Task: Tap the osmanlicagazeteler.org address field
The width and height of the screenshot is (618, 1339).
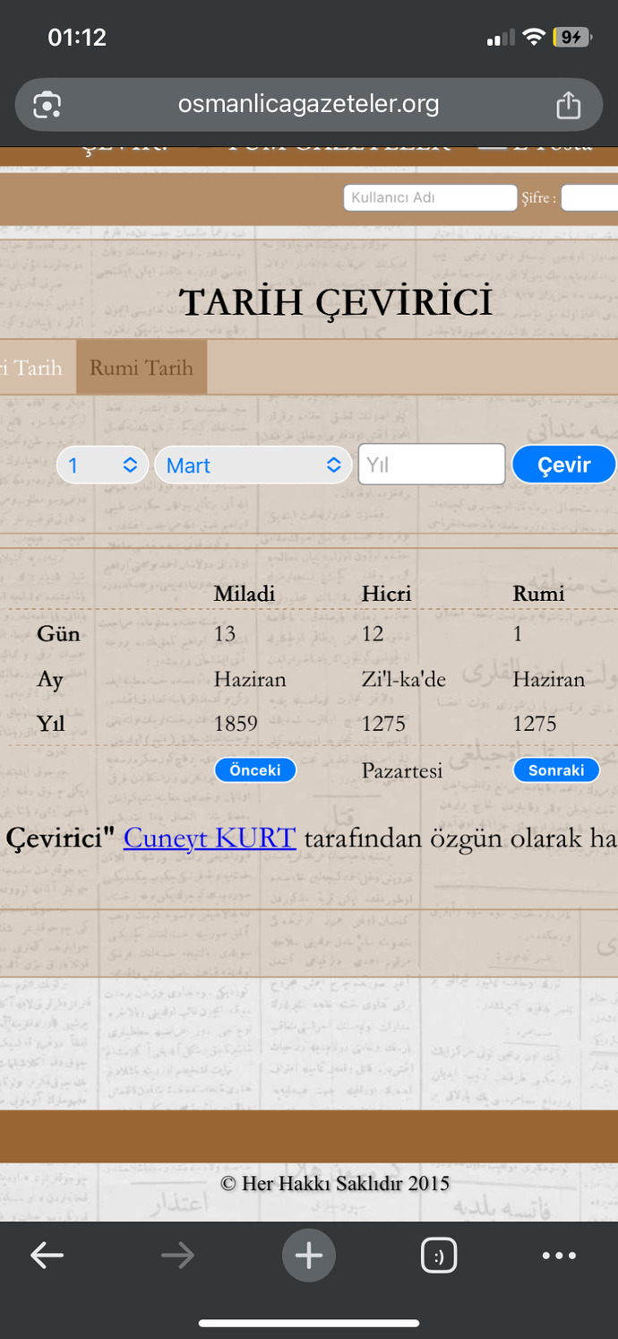Action: pyautogui.click(x=308, y=105)
